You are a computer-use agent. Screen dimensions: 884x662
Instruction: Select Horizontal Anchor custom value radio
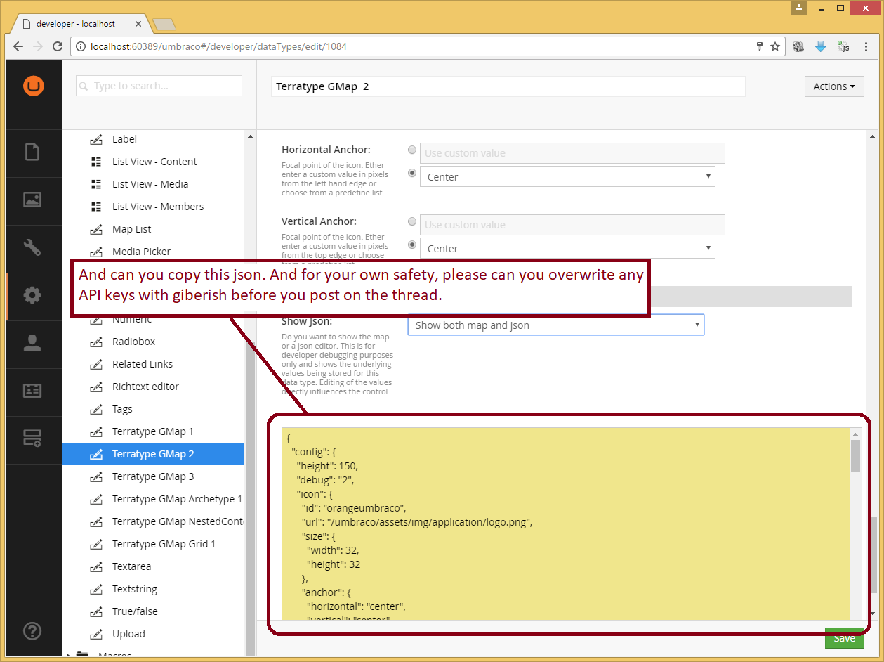click(x=412, y=150)
